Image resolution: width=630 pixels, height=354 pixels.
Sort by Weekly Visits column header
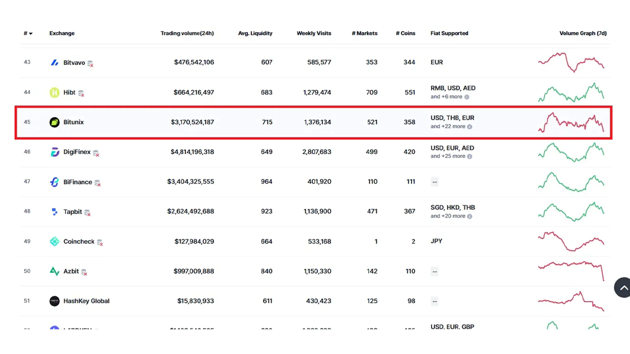(314, 34)
